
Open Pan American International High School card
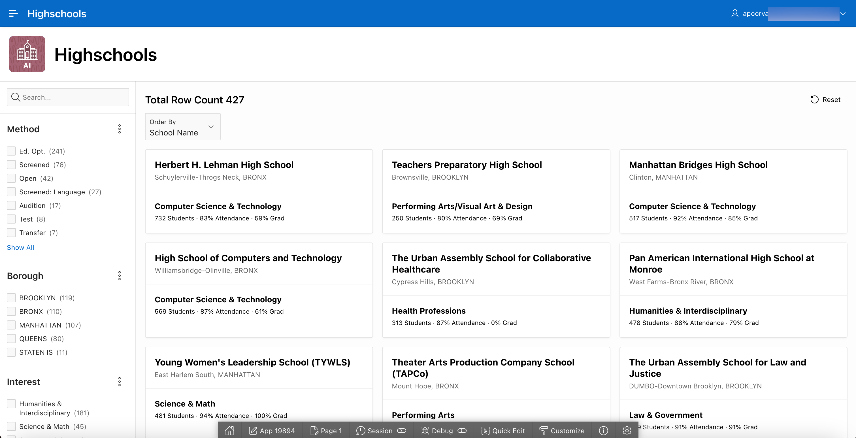(x=733, y=290)
